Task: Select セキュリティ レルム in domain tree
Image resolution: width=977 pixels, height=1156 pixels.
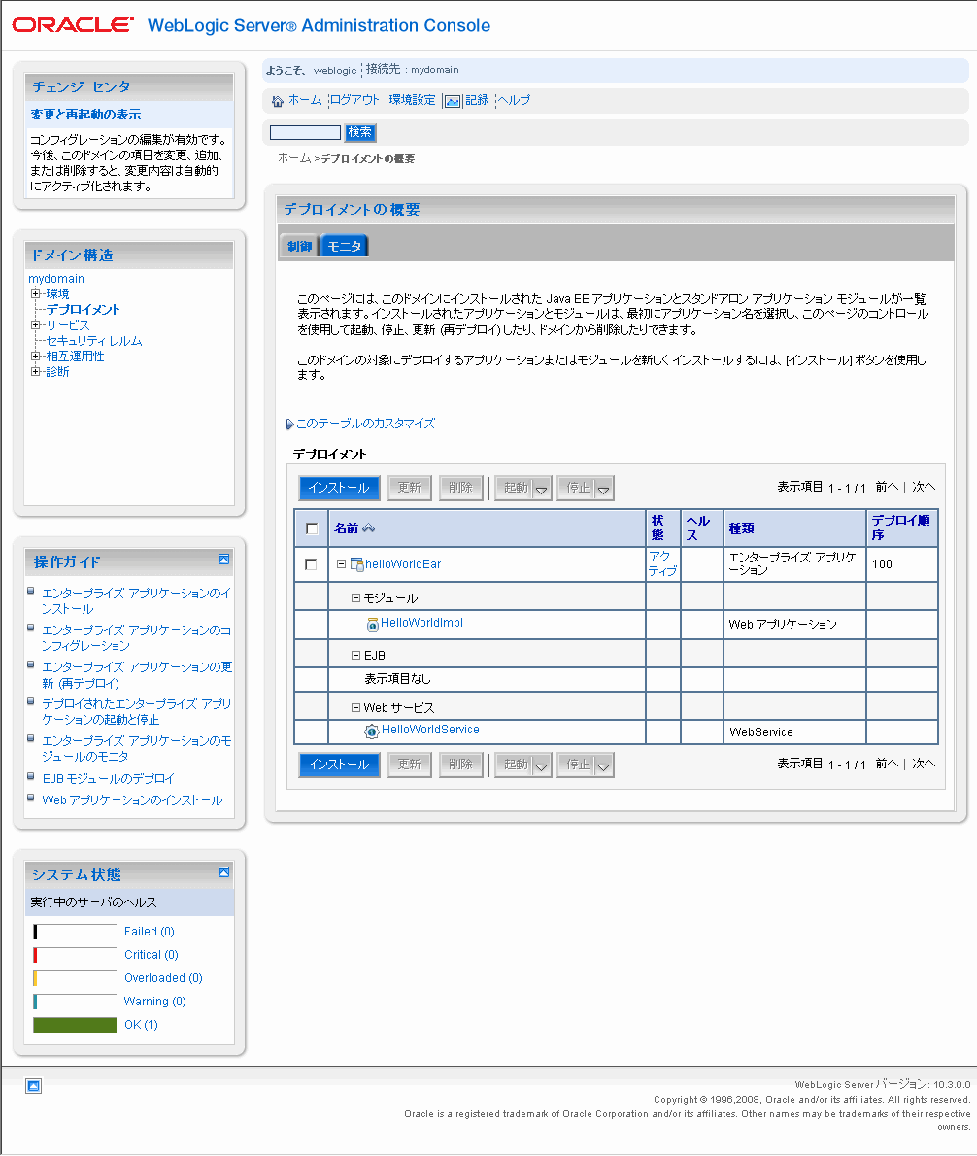Action: 93,341
